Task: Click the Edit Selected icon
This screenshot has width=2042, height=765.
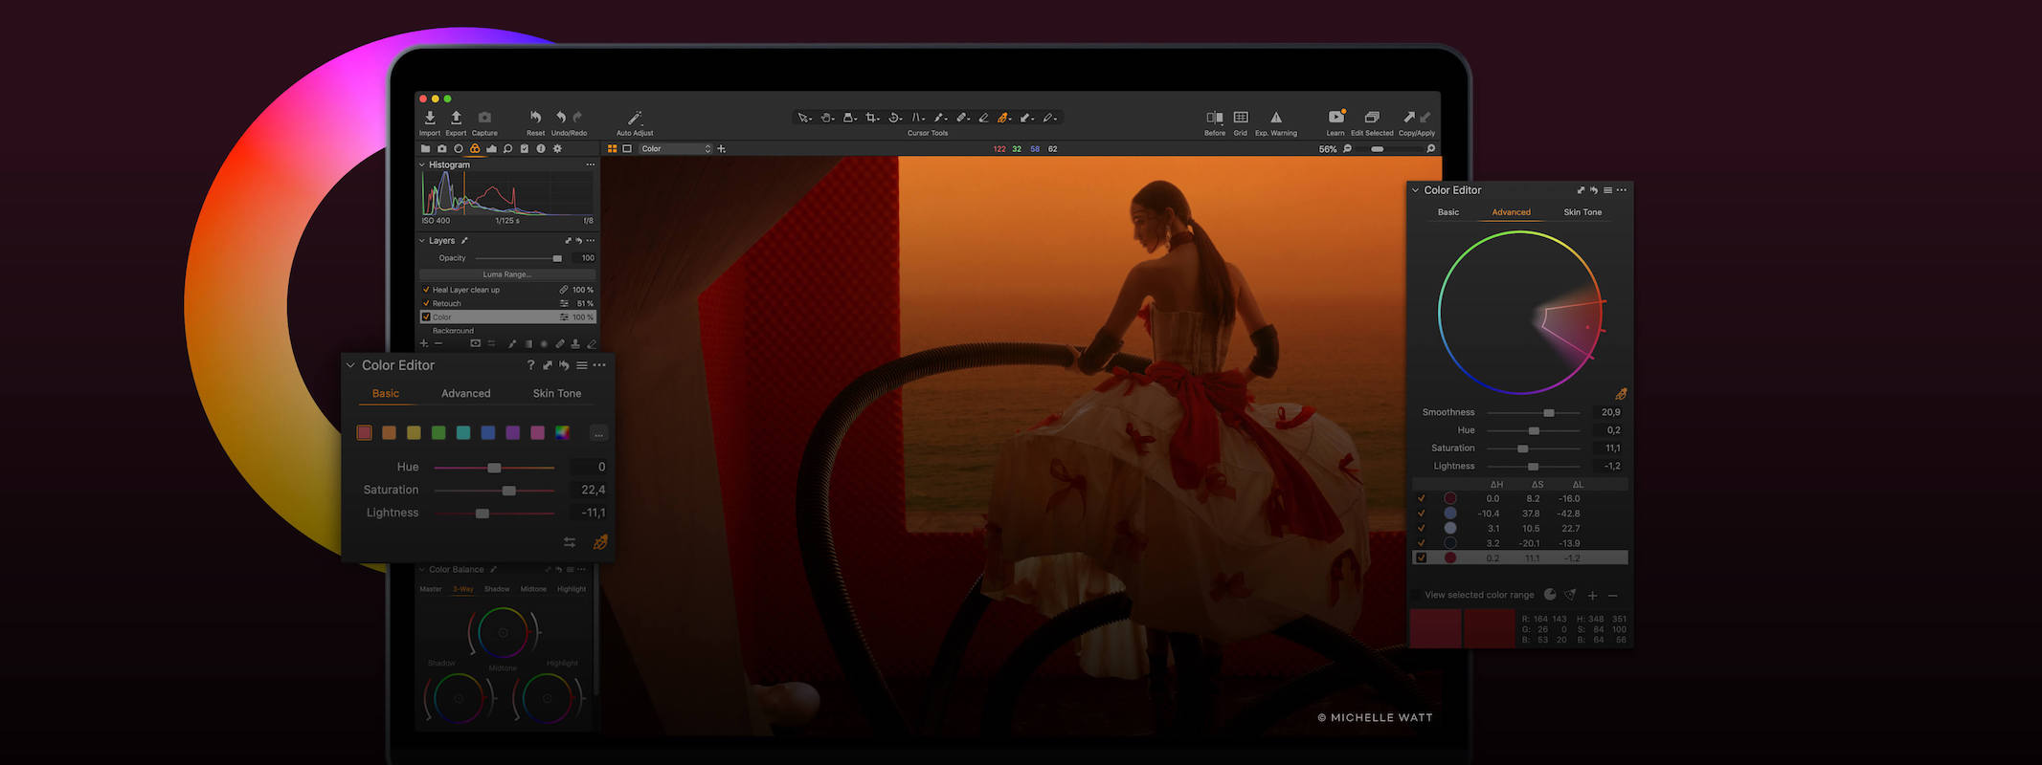Action: 1372,118
